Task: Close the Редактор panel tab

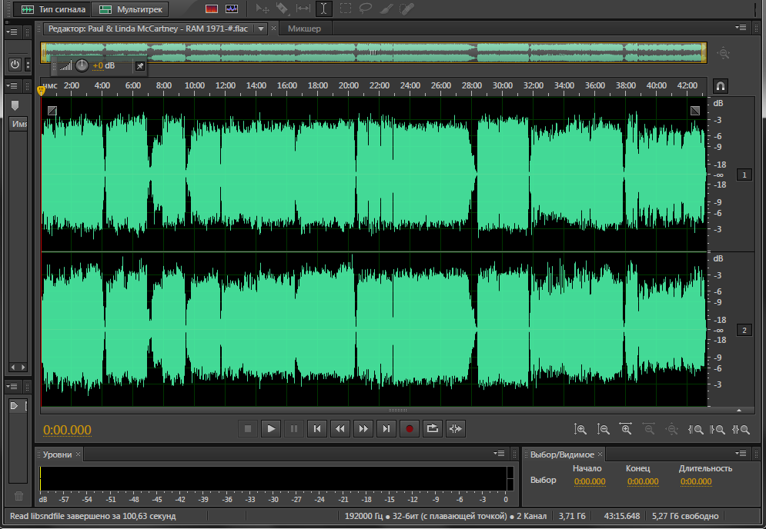Action: click(x=273, y=28)
